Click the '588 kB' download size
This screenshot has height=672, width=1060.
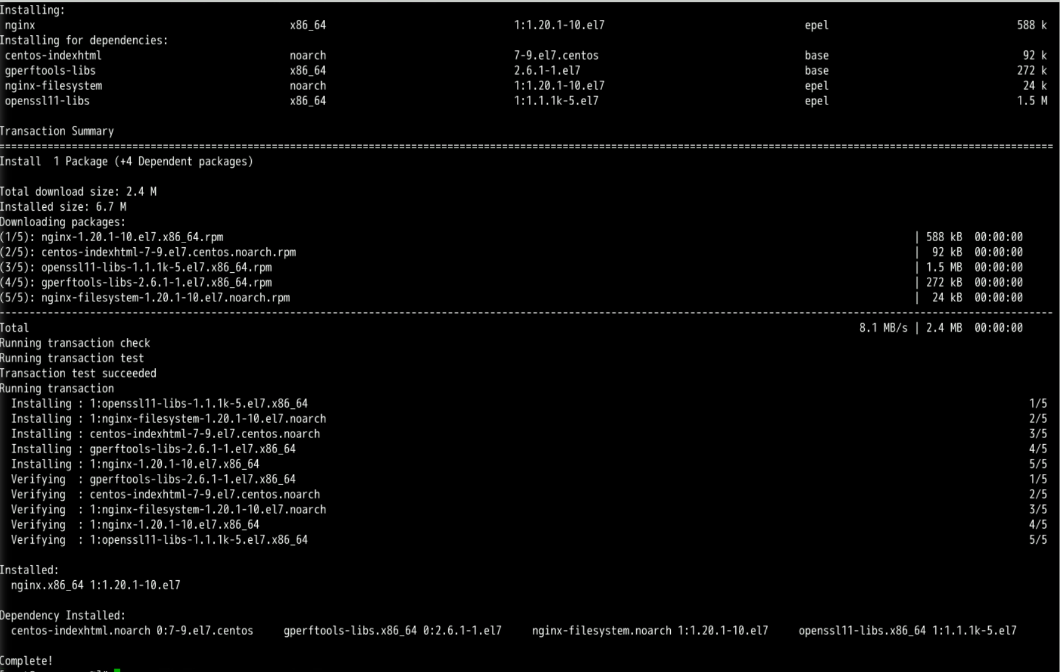pyautogui.click(x=944, y=237)
